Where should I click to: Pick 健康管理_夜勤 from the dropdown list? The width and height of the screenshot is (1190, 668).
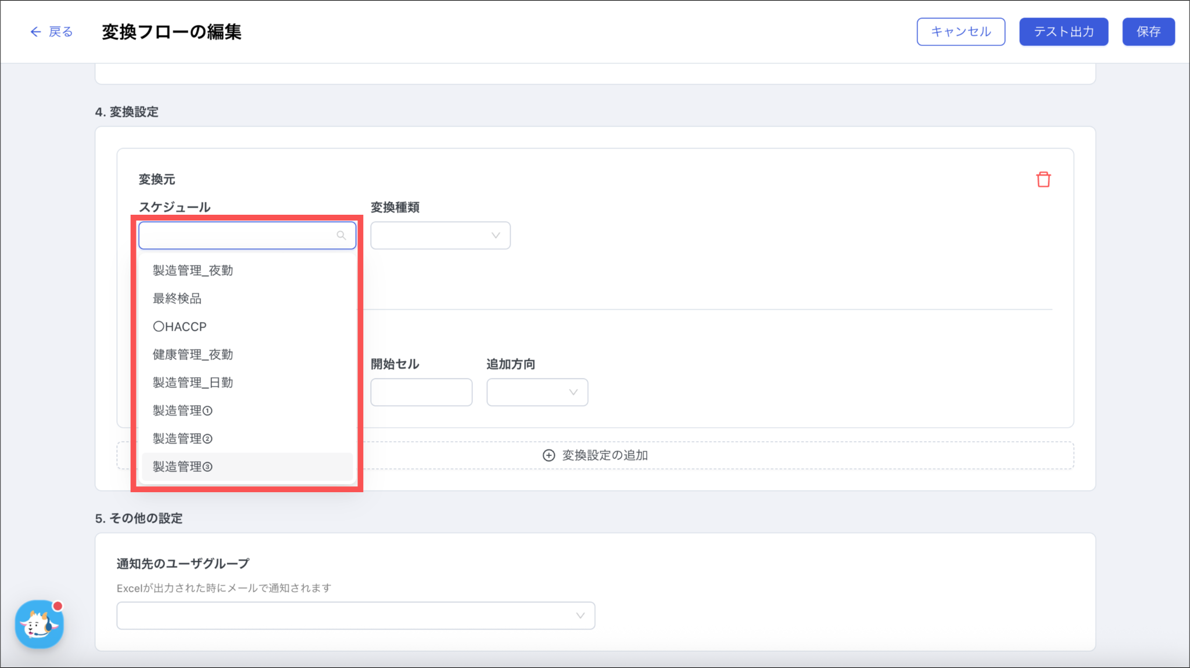pyautogui.click(x=193, y=354)
